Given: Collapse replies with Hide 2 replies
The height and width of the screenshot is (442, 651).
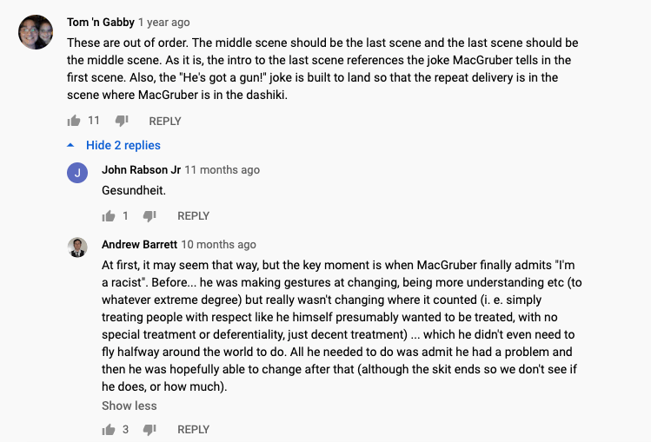Looking at the screenshot, I should click(123, 145).
